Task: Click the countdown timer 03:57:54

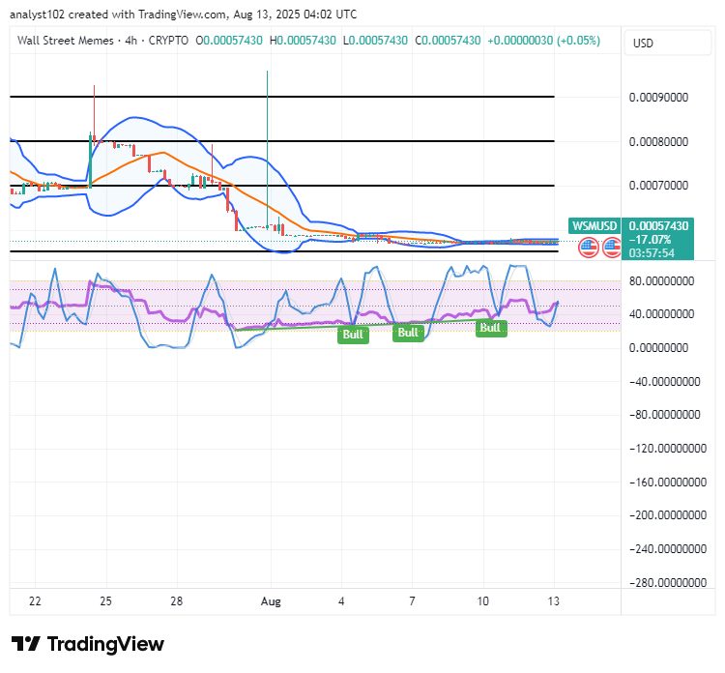Action: [652, 253]
